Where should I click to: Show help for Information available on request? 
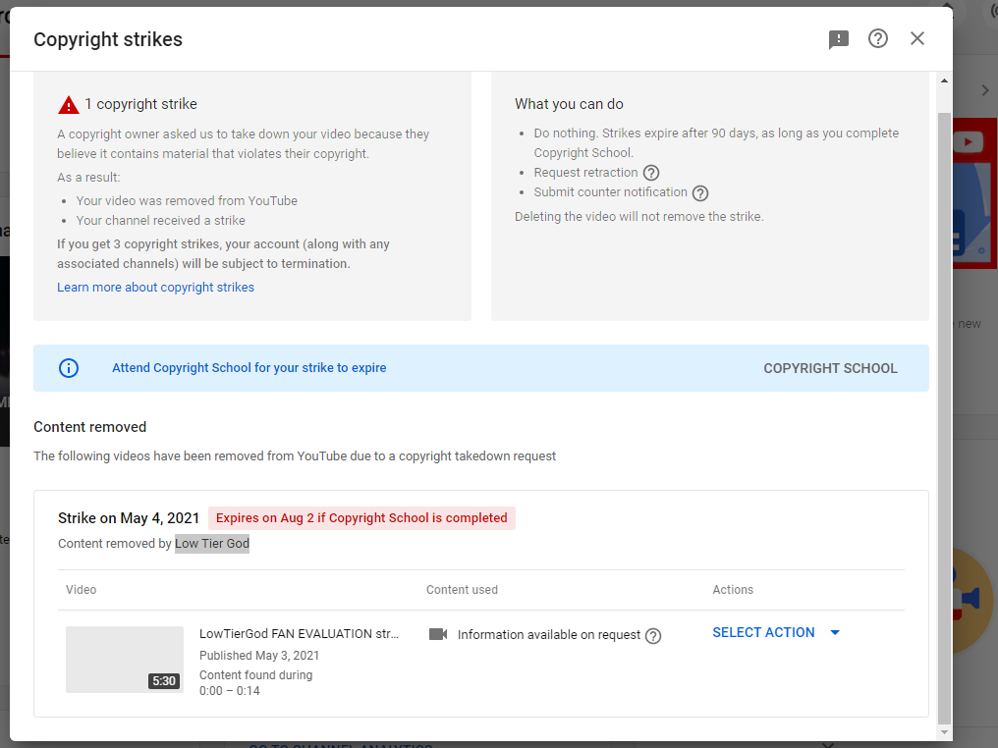pyautogui.click(x=653, y=635)
